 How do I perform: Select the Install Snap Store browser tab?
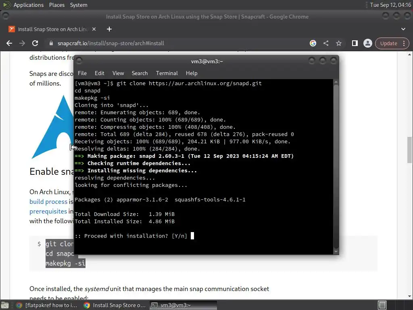(52, 29)
